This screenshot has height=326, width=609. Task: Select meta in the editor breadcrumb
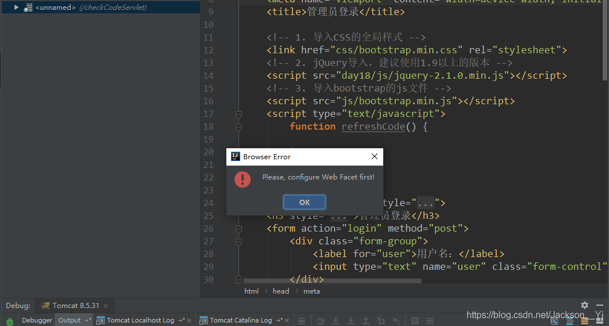[x=311, y=291]
